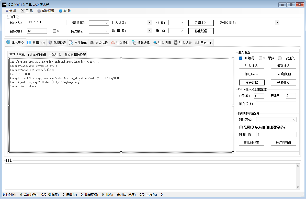Screen dimensions: 306x199
Task: Uncheck the URL编码 checkbox
Action: [x=241, y=58]
